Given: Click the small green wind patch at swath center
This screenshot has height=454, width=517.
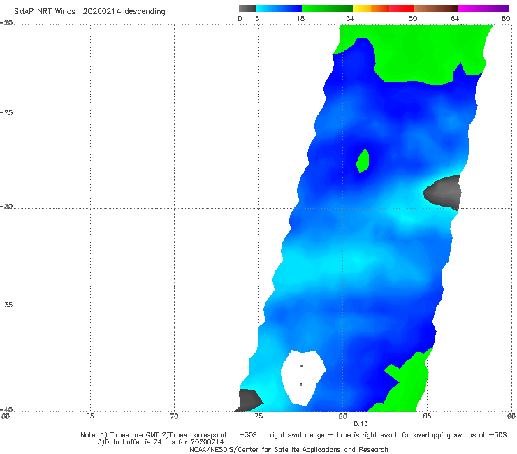Looking at the screenshot, I should (x=363, y=161).
